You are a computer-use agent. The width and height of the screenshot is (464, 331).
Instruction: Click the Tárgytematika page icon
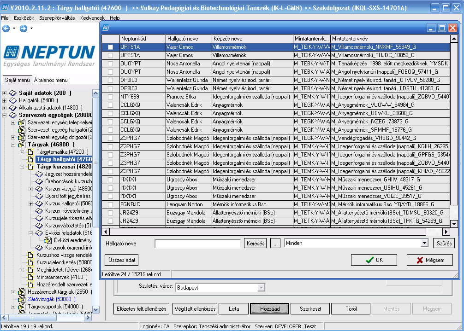(x=30, y=152)
